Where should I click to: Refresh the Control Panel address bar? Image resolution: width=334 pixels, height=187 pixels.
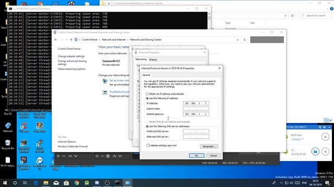(x=245, y=39)
